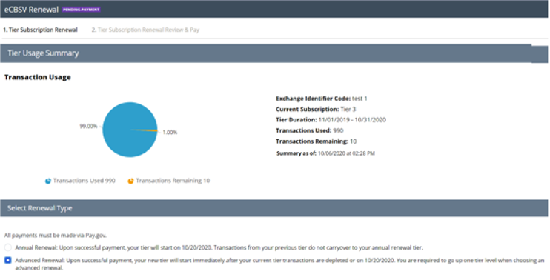The height and width of the screenshot is (280, 550).
Task: Select the Advanced Renewal radio button
Action: click(7, 261)
